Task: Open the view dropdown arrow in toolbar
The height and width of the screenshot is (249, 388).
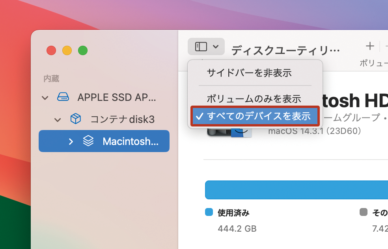Action: [x=216, y=46]
